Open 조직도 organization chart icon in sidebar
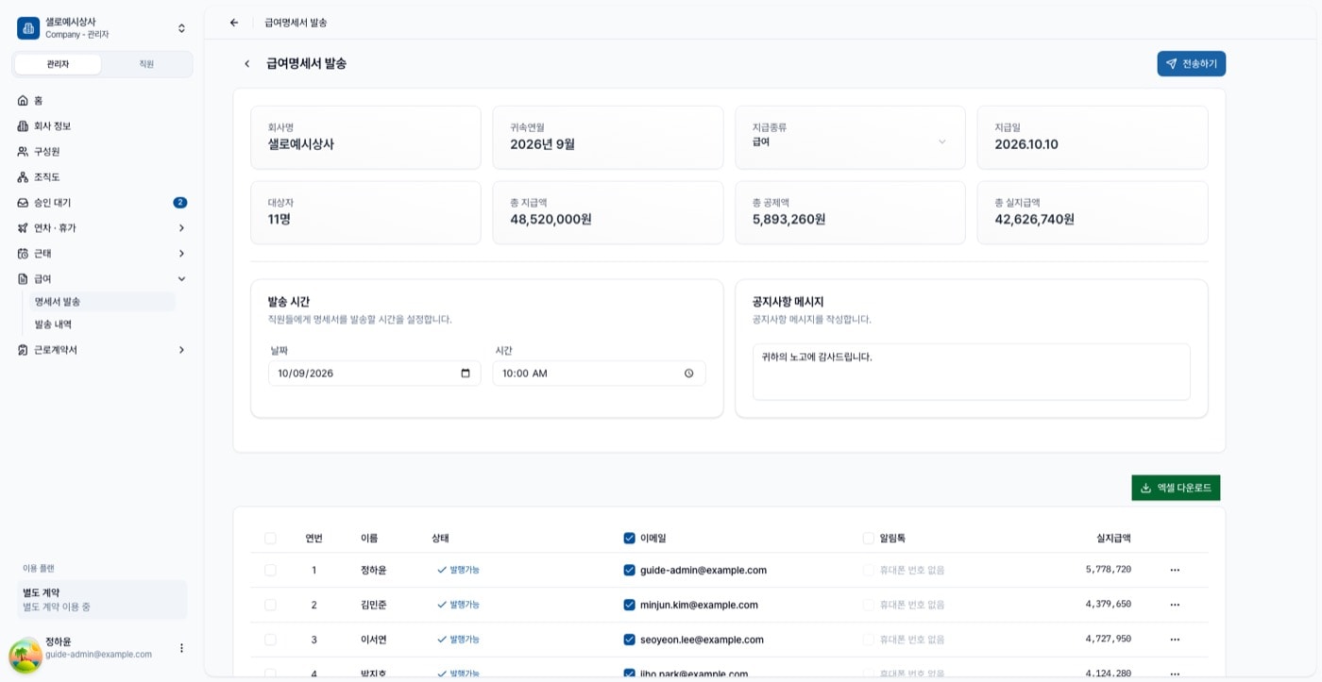This screenshot has height=682, width=1322. [x=23, y=176]
